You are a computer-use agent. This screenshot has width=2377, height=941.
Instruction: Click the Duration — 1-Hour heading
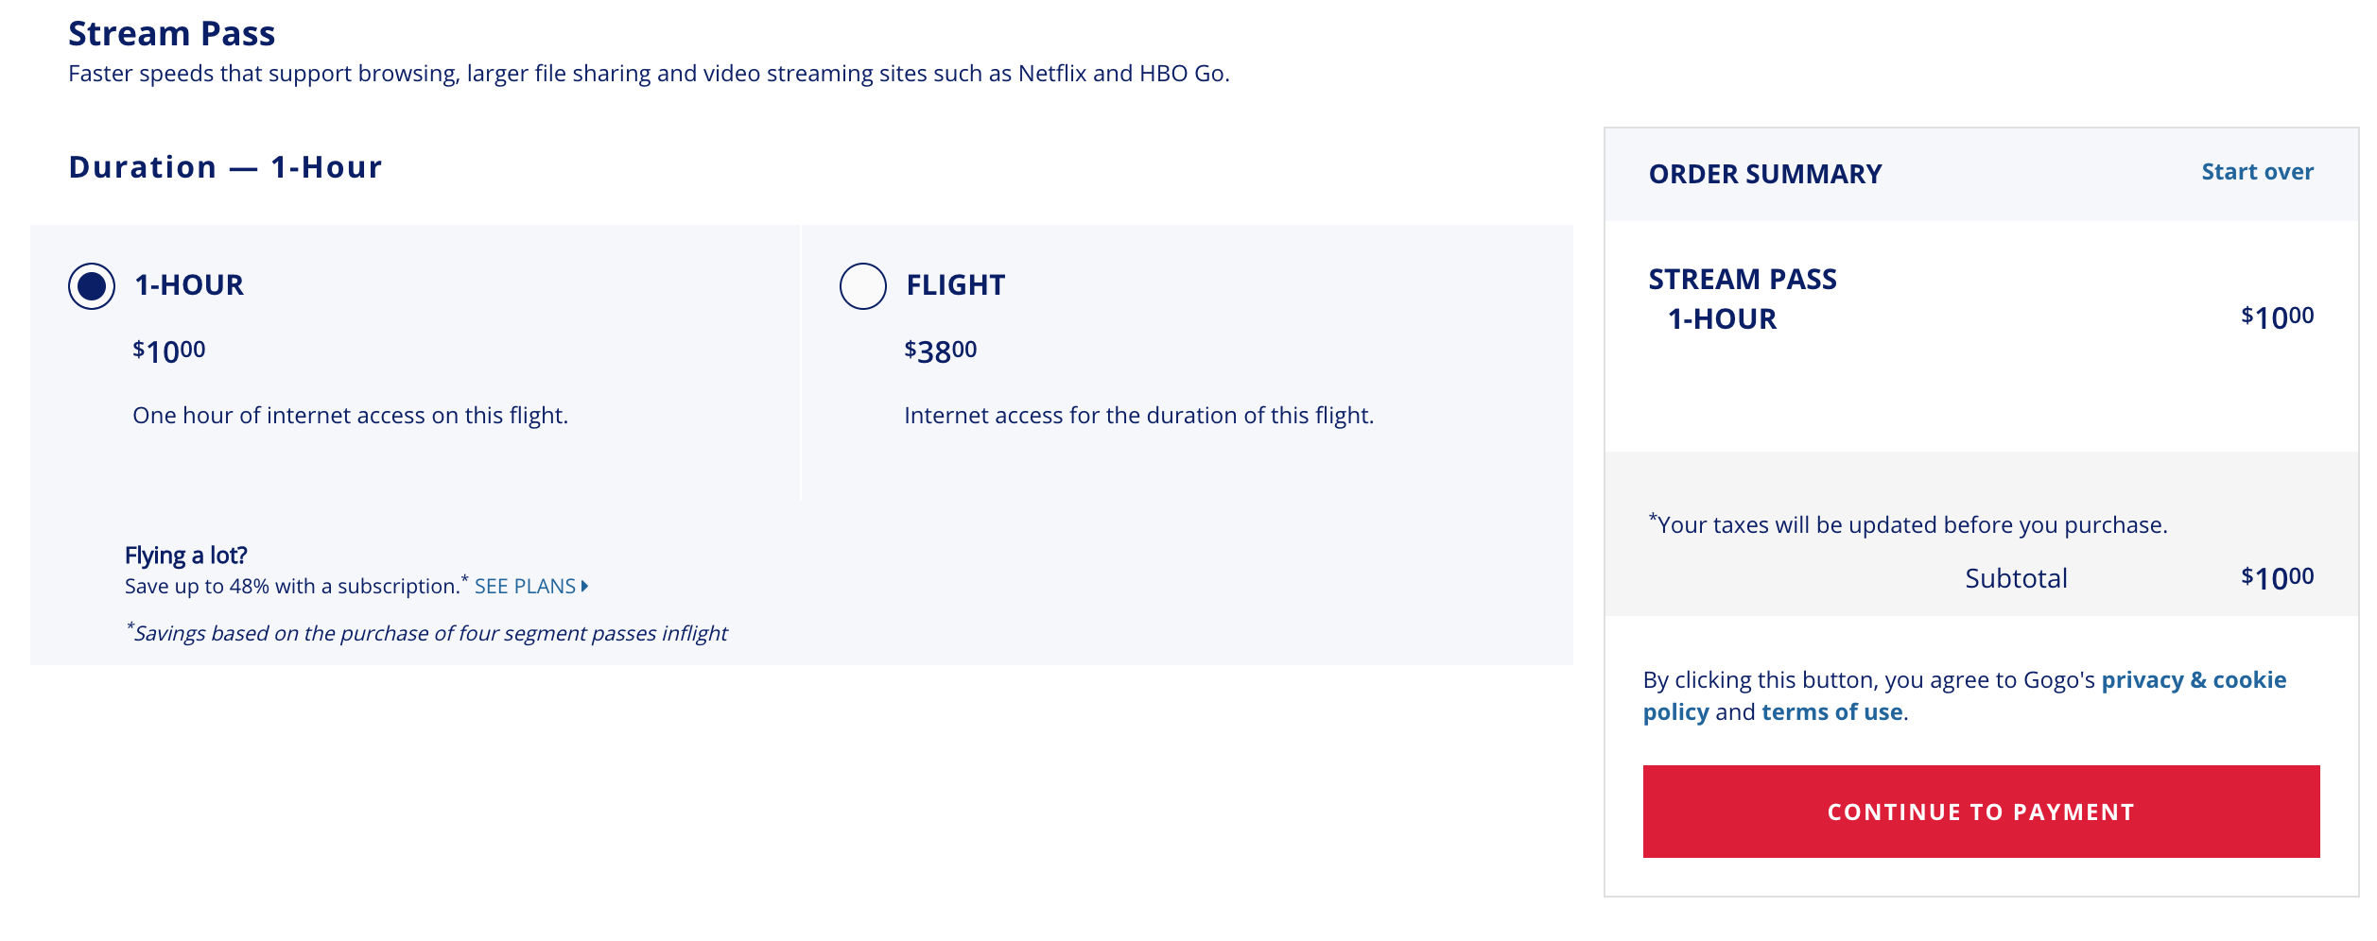click(x=225, y=167)
